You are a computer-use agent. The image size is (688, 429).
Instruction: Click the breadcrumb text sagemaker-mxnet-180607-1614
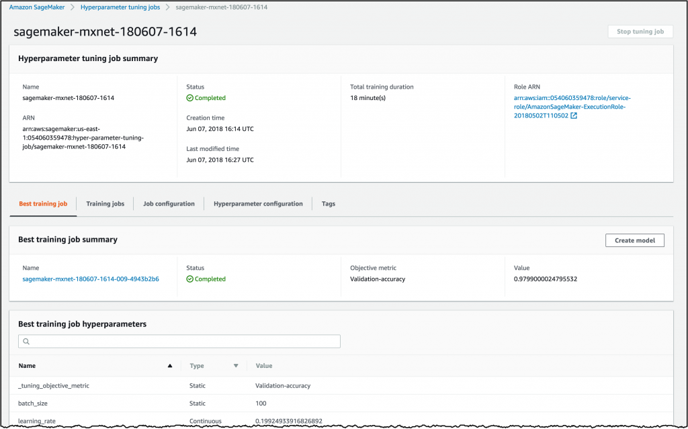tap(222, 7)
